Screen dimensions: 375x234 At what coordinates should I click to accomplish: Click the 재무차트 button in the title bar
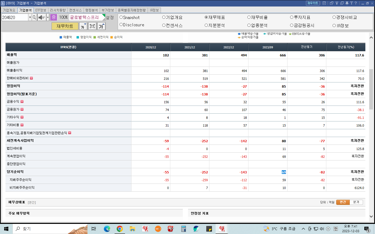point(313,3)
